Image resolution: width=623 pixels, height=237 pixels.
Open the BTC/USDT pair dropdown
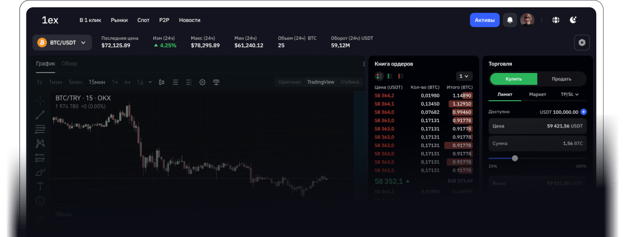pyautogui.click(x=62, y=43)
